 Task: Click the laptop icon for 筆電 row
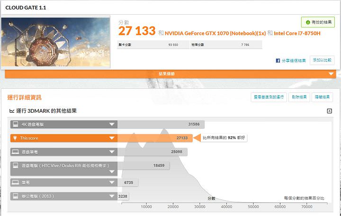(15, 182)
